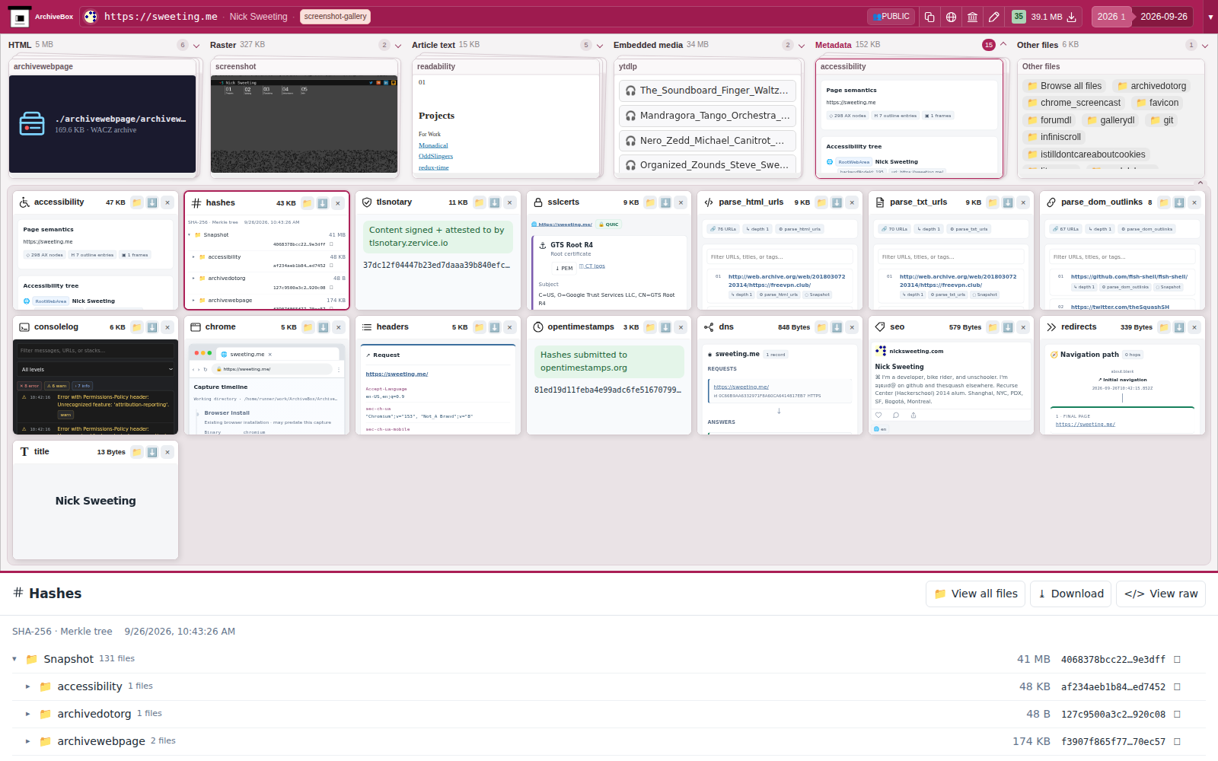Select the Metadata category header
The height and width of the screenshot is (761, 1218).
coord(833,45)
